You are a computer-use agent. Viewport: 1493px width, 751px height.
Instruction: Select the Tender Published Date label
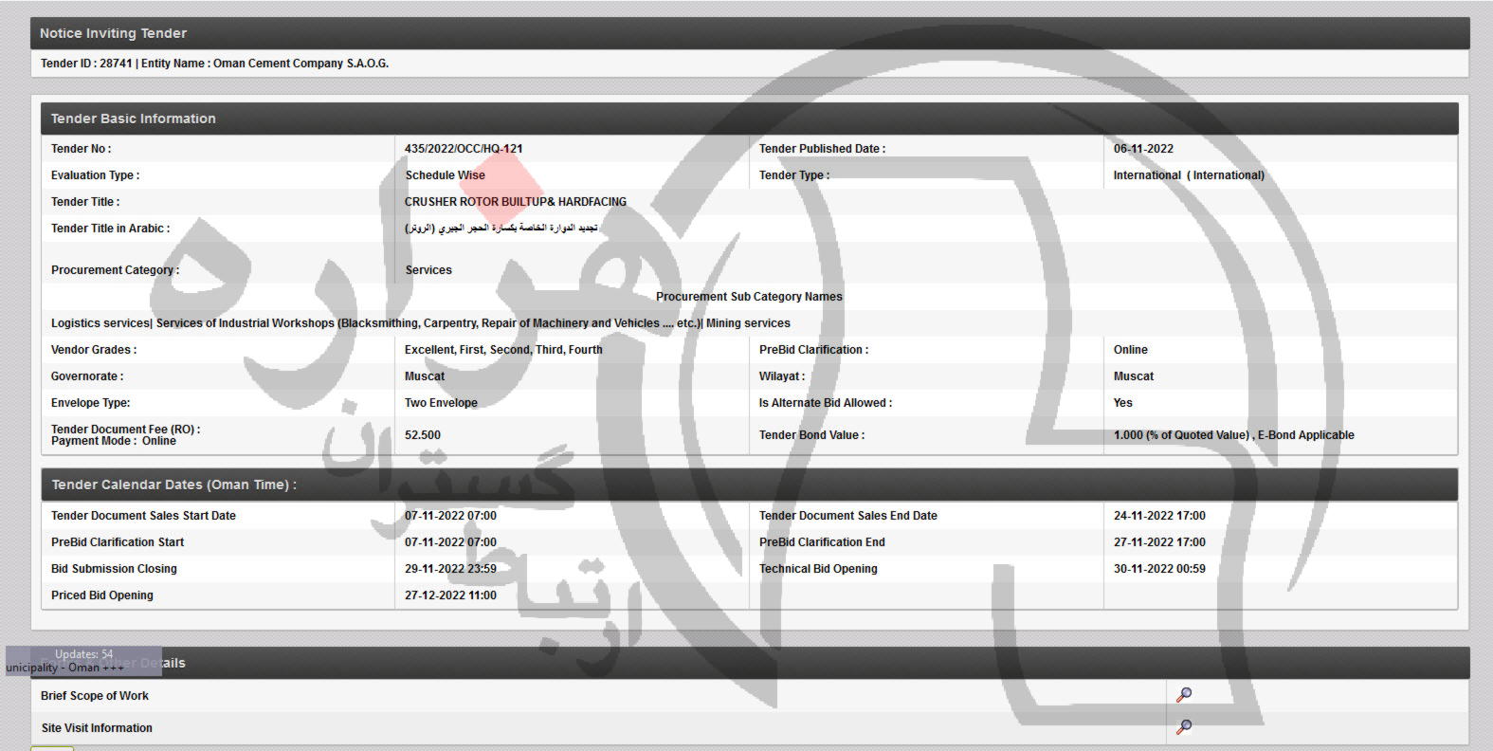pos(822,149)
